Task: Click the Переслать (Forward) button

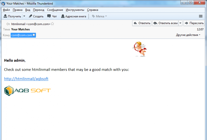Action: (x=194, y=23)
